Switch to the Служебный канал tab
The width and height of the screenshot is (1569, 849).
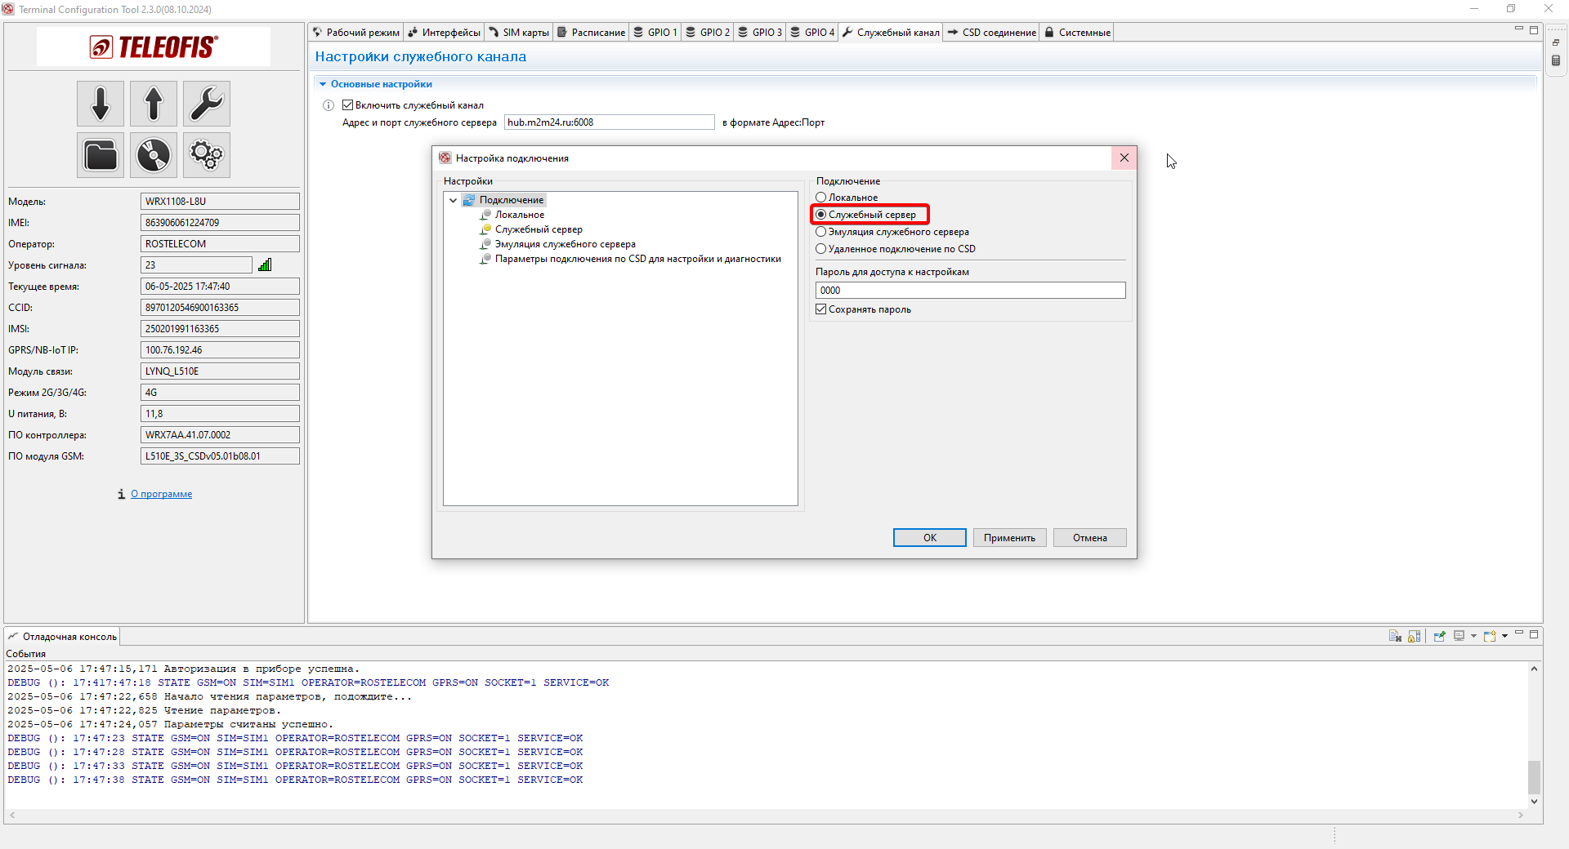890,33
